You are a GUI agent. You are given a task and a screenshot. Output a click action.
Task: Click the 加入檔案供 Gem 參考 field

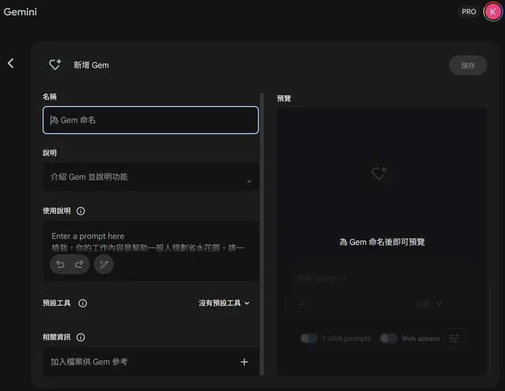click(x=150, y=362)
